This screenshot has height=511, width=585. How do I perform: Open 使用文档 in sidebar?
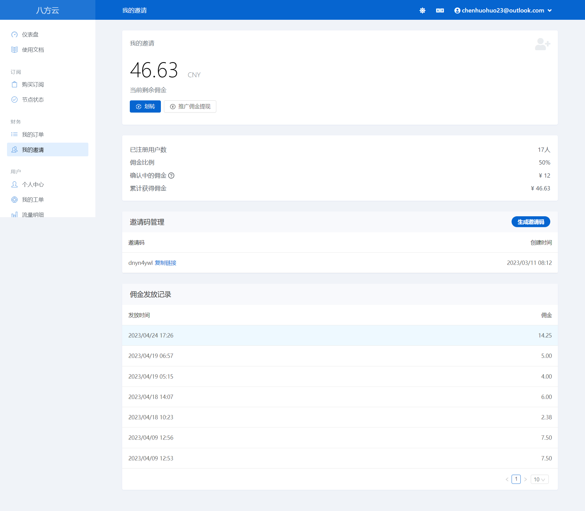[33, 50]
